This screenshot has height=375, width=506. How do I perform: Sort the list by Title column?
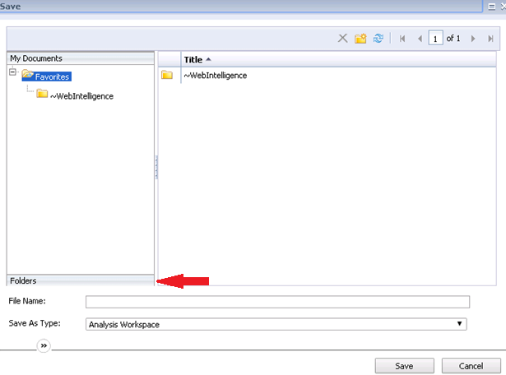tap(193, 59)
